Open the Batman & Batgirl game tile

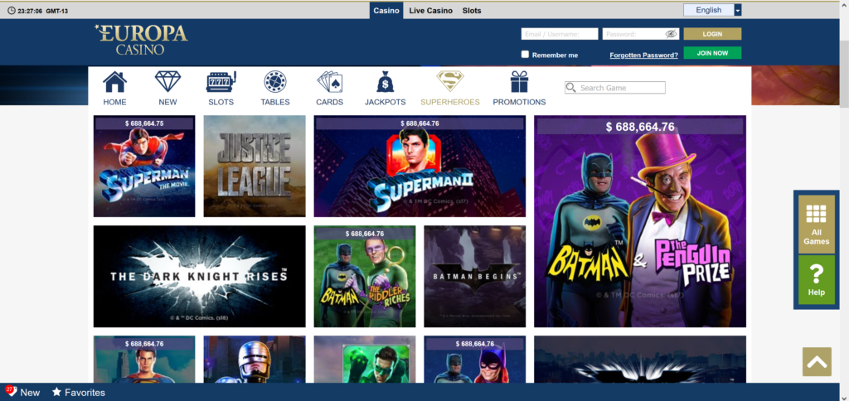click(x=475, y=360)
